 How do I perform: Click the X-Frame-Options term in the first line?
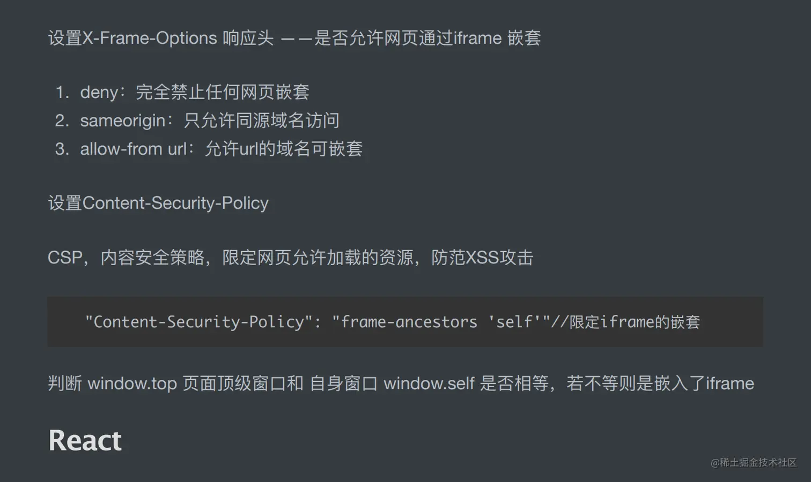(x=150, y=38)
